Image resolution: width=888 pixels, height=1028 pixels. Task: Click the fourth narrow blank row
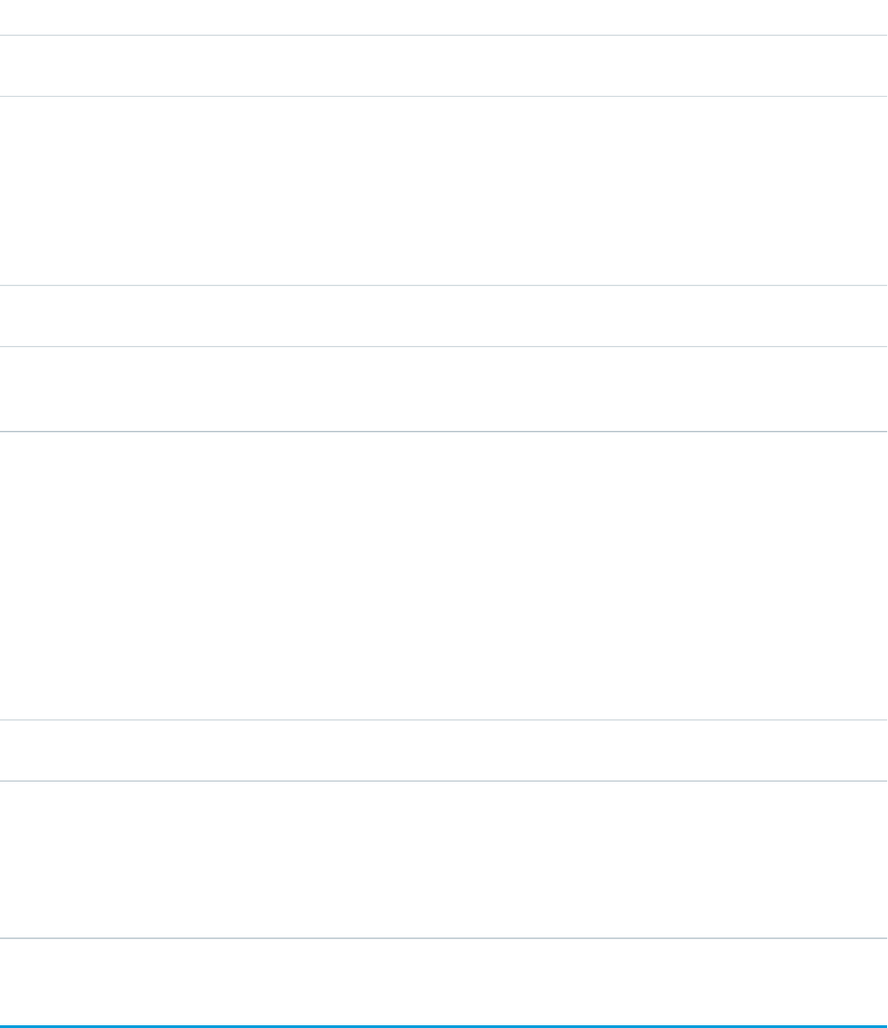444,316
